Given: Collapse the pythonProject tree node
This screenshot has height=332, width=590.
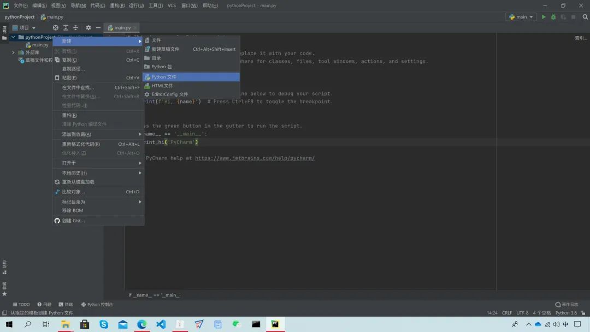Looking at the screenshot, I should pos(13,37).
